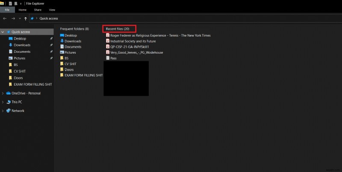Viewport: 342px width, 172px height.
Task: Select OneDrive - Personal in navigation pane
Action: tap(26, 93)
